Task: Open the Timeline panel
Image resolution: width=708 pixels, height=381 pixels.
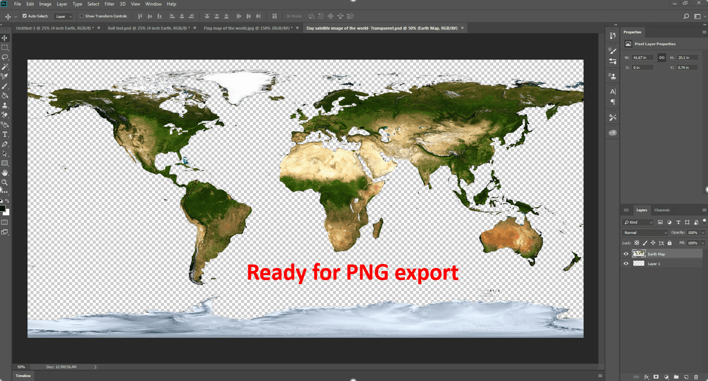Action: pos(23,375)
